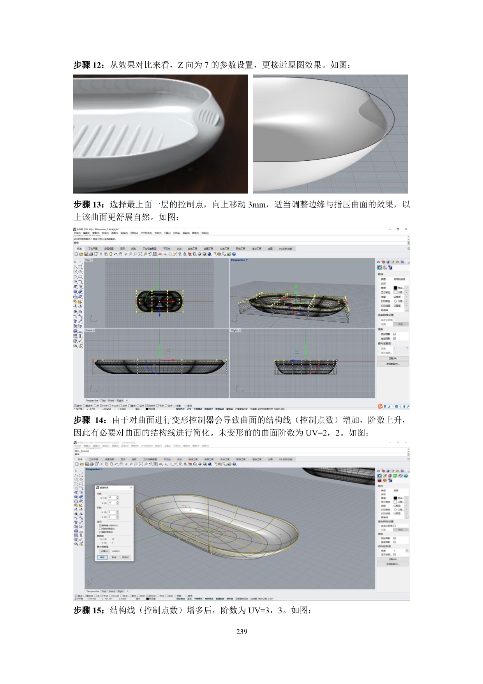
Task: Open 曲面(S) menu in upper Rhino window
Action: tap(115, 233)
